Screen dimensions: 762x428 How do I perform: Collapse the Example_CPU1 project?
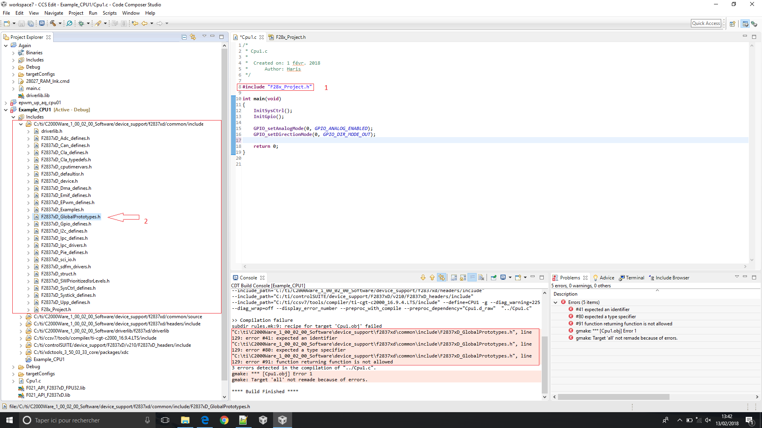pyautogui.click(x=6, y=110)
